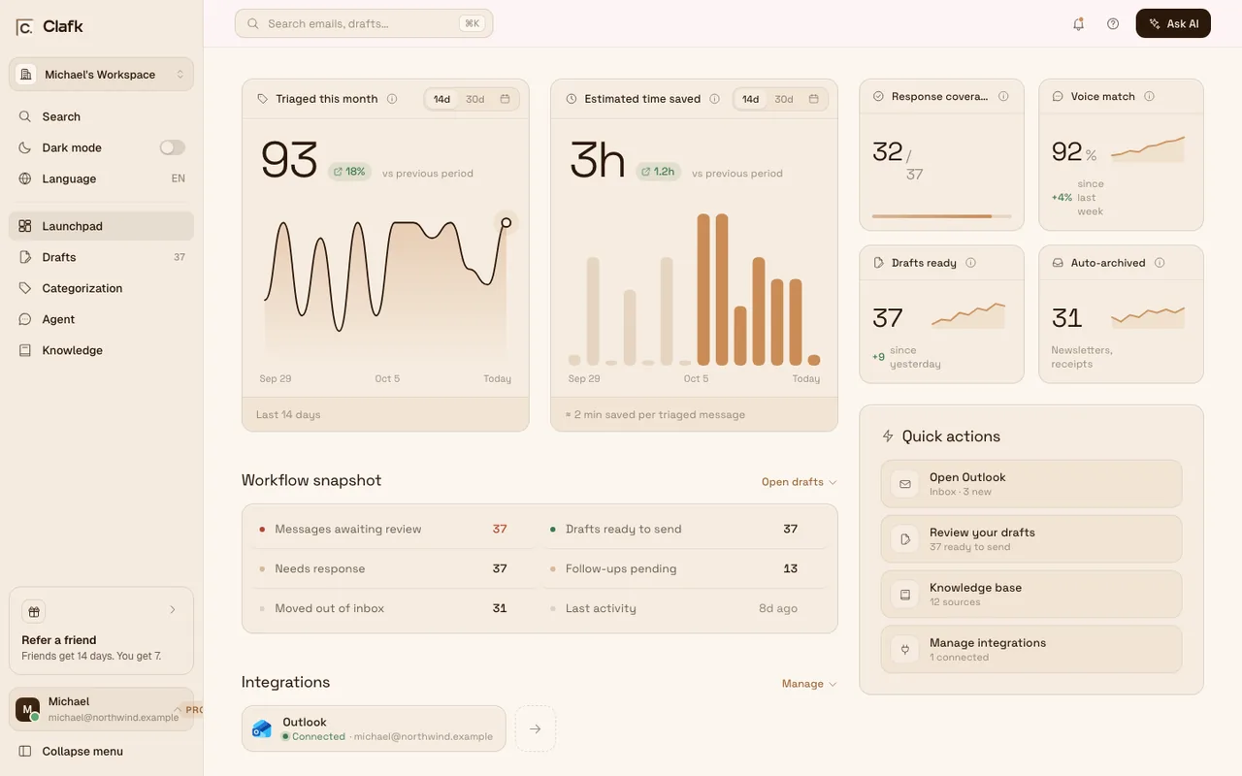
Task: Select 30d range on Estimated time saved
Action: click(x=783, y=99)
